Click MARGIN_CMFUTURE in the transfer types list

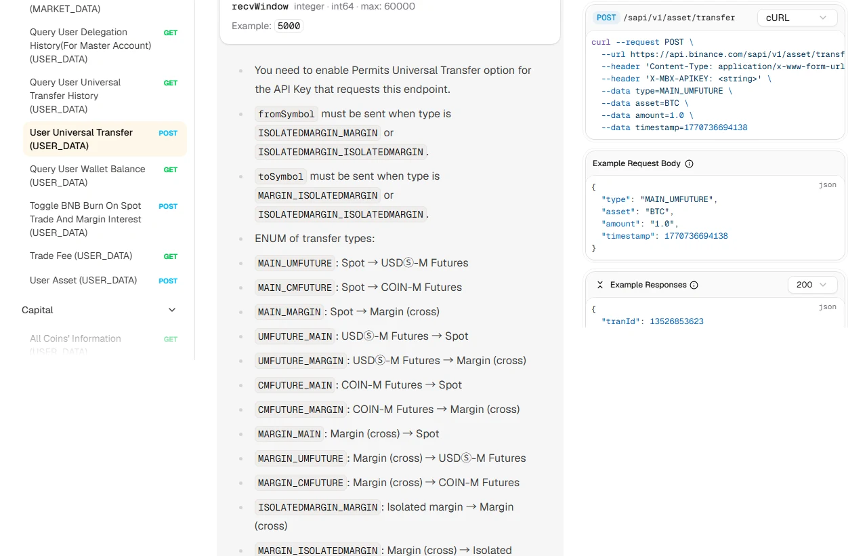301,483
